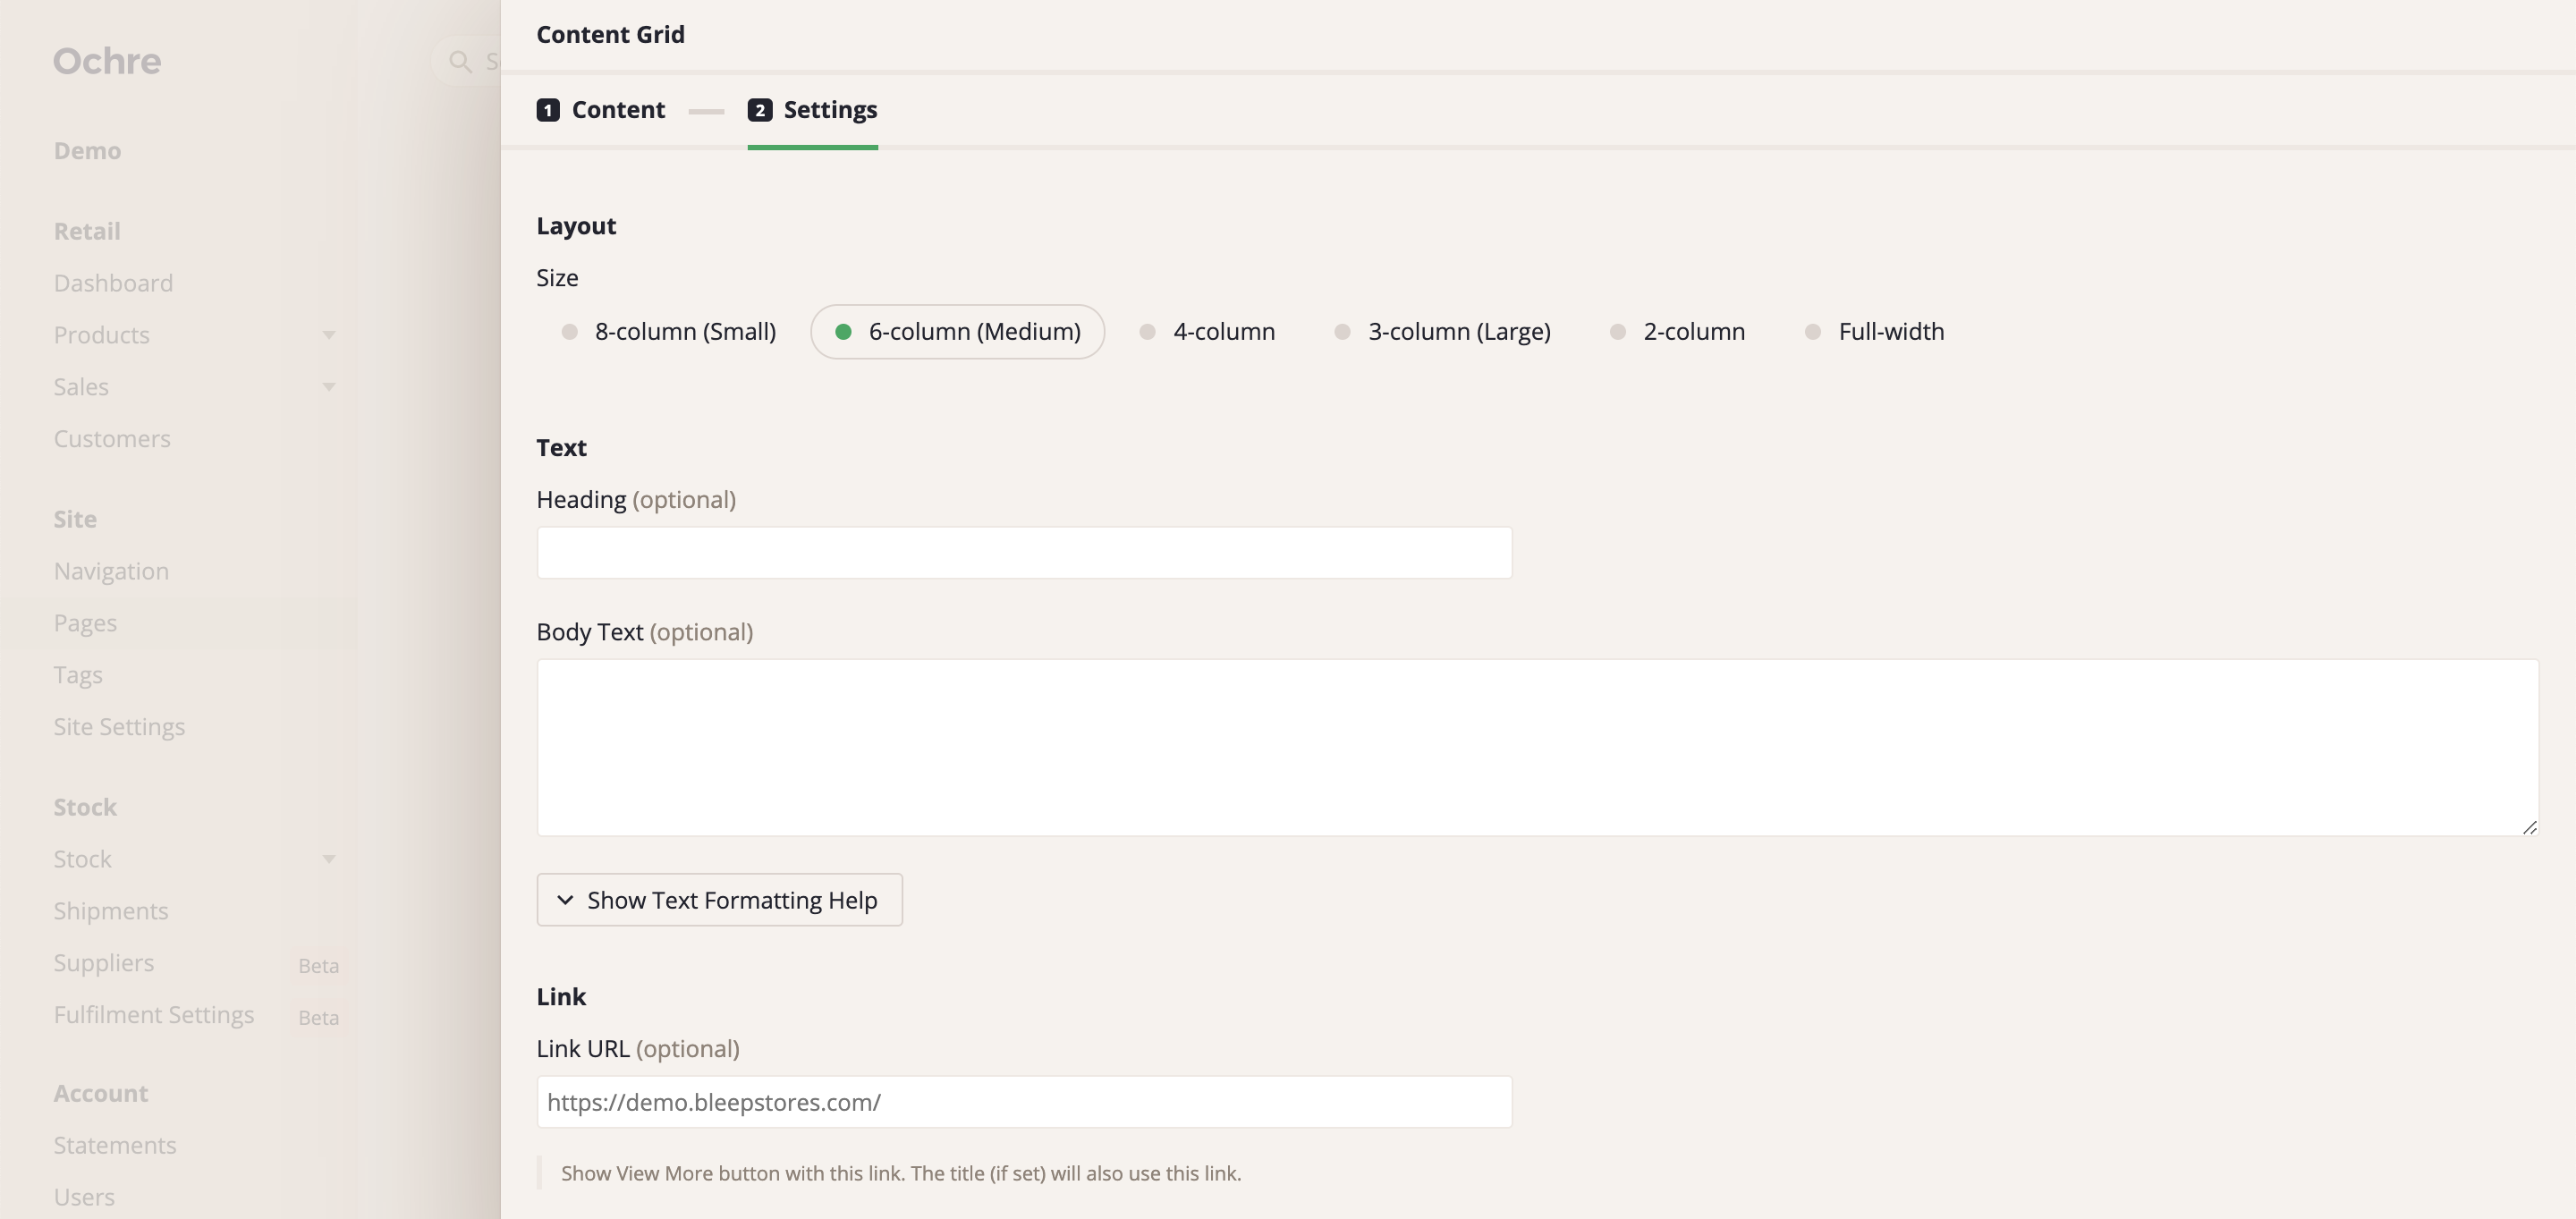Switch to the Content tab
Image resolution: width=2576 pixels, height=1219 pixels.
pos(617,110)
